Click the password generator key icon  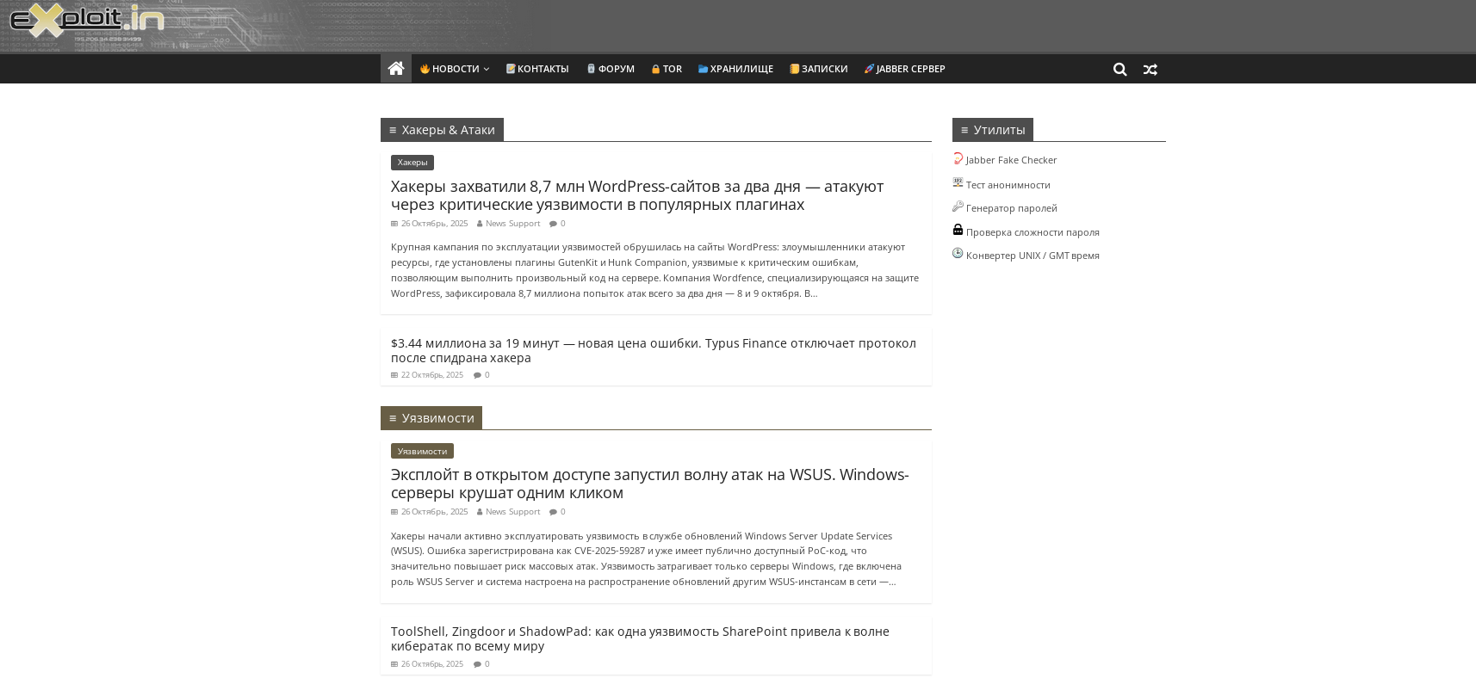[x=958, y=206]
